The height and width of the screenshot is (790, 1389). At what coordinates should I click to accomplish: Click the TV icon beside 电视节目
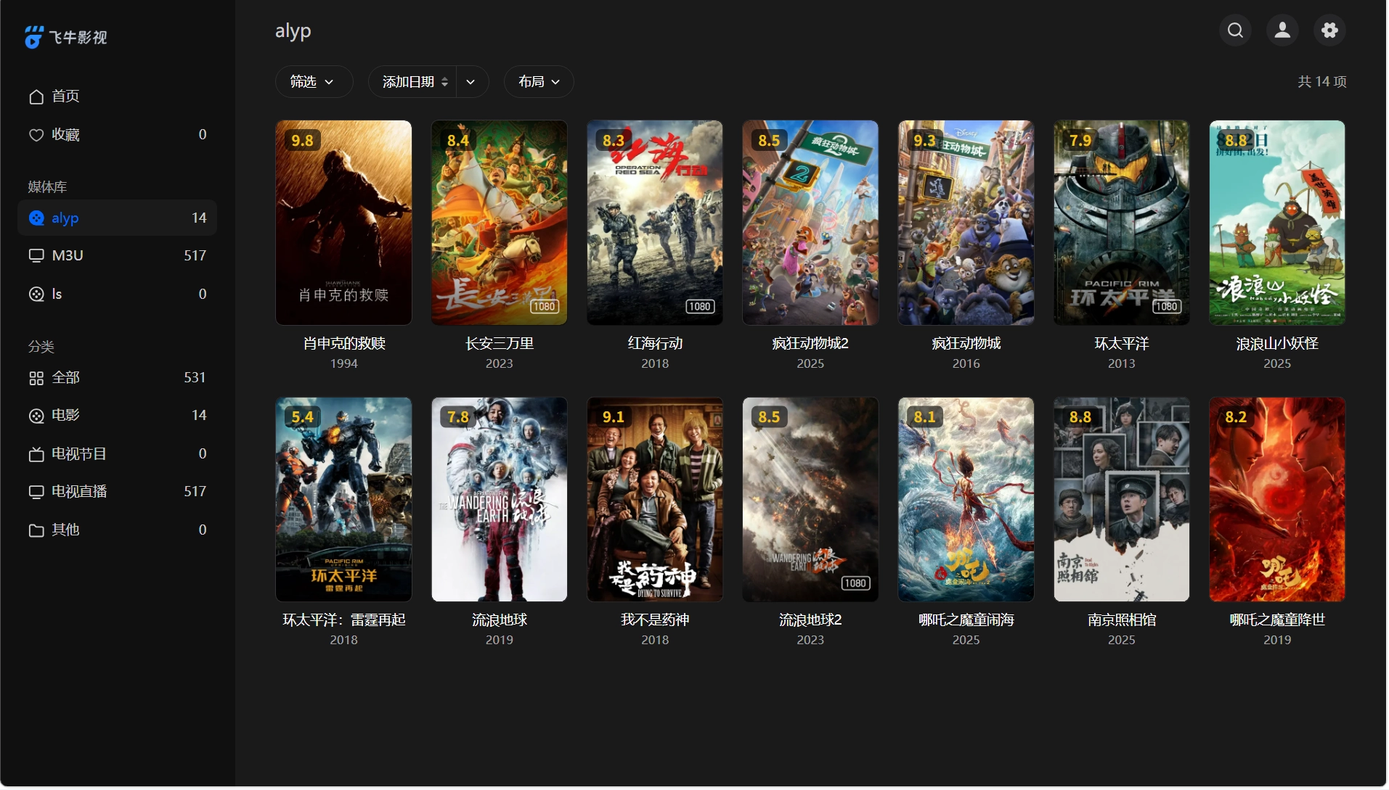(36, 454)
